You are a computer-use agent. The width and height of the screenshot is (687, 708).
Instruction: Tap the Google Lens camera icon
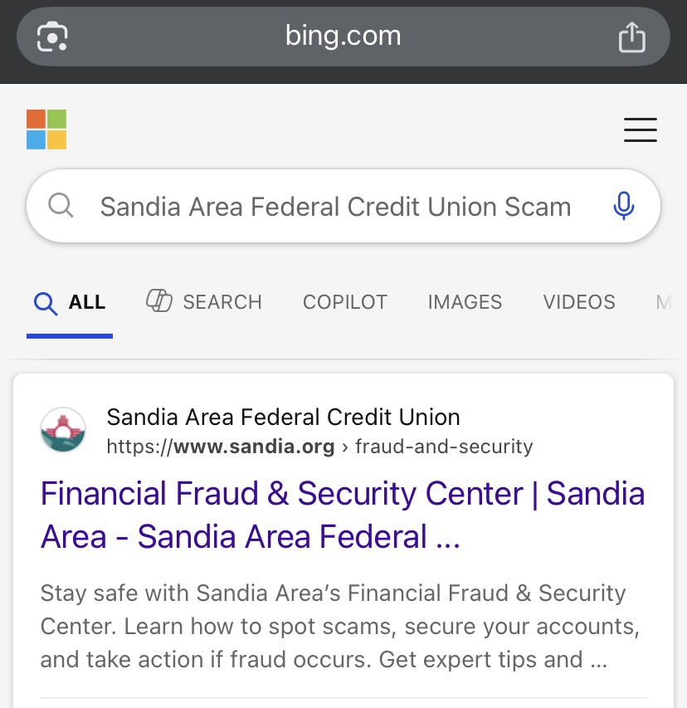pos(52,37)
